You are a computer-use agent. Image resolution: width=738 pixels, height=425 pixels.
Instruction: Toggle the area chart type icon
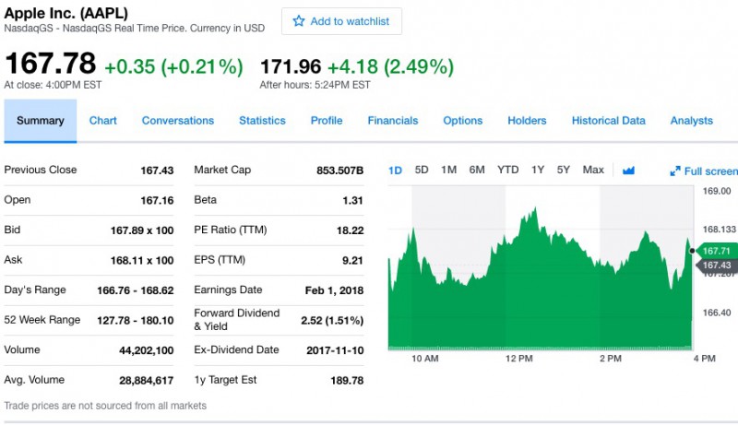point(629,171)
